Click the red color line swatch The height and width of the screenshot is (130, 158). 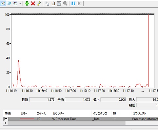tap(27, 119)
